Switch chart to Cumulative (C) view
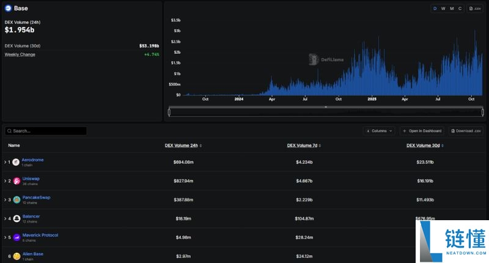This screenshot has height=263, width=489. point(460,9)
